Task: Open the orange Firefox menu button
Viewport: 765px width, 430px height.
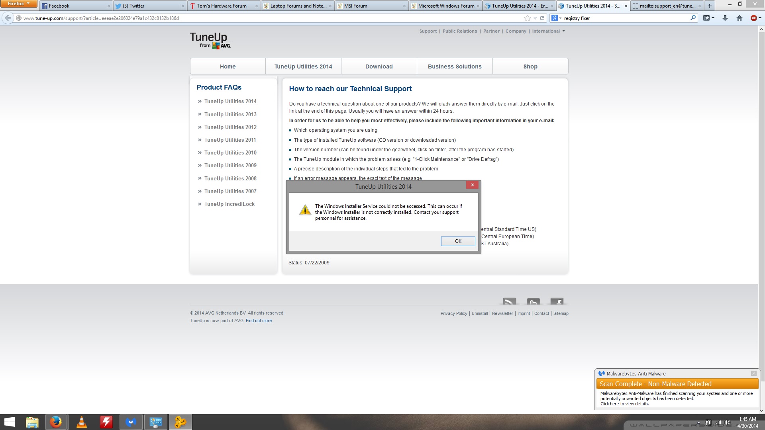Action: tap(19, 4)
